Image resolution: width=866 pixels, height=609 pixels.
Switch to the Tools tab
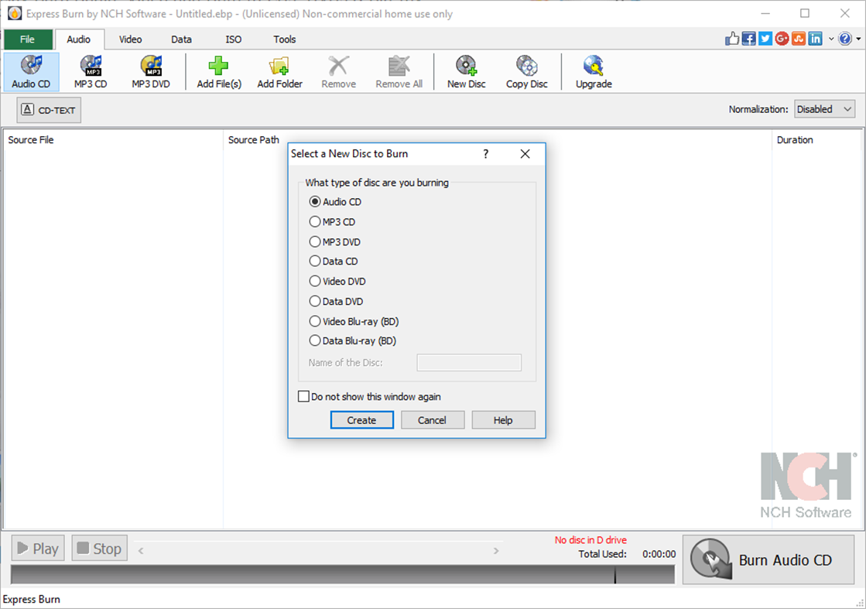pyautogui.click(x=284, y=39)
